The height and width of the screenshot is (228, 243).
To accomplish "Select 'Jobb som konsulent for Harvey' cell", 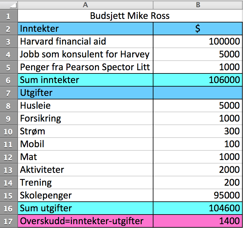I will pos(85,54).
